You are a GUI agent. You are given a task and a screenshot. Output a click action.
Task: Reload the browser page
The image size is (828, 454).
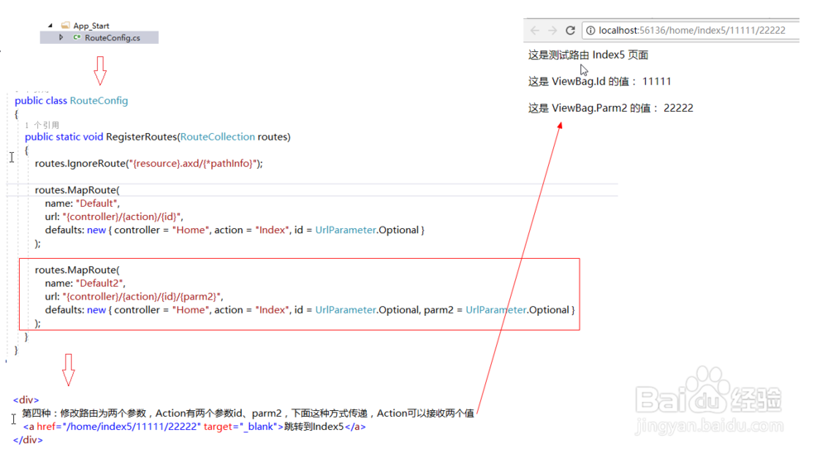click(x=570, y=31)
